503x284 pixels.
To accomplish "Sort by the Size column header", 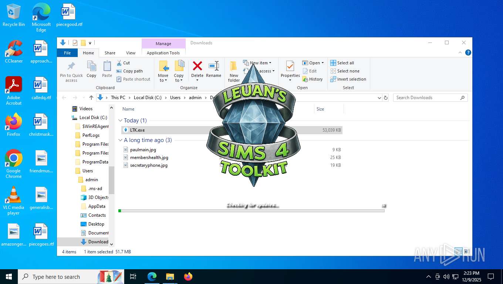I will 320,109.
